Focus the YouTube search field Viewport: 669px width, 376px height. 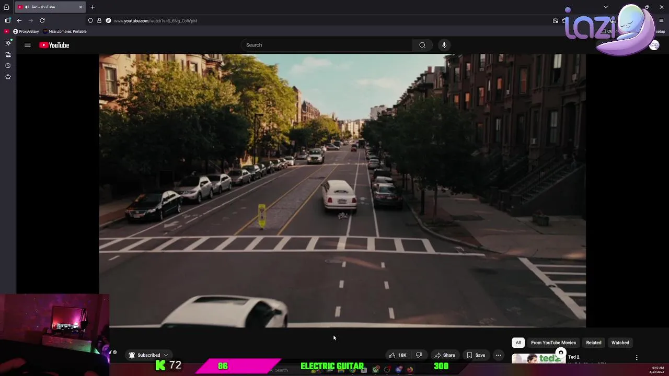[x=327, y=45]
